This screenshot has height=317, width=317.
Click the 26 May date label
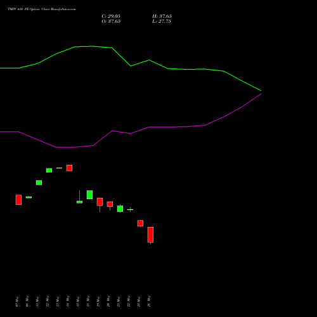pos(149,301)
